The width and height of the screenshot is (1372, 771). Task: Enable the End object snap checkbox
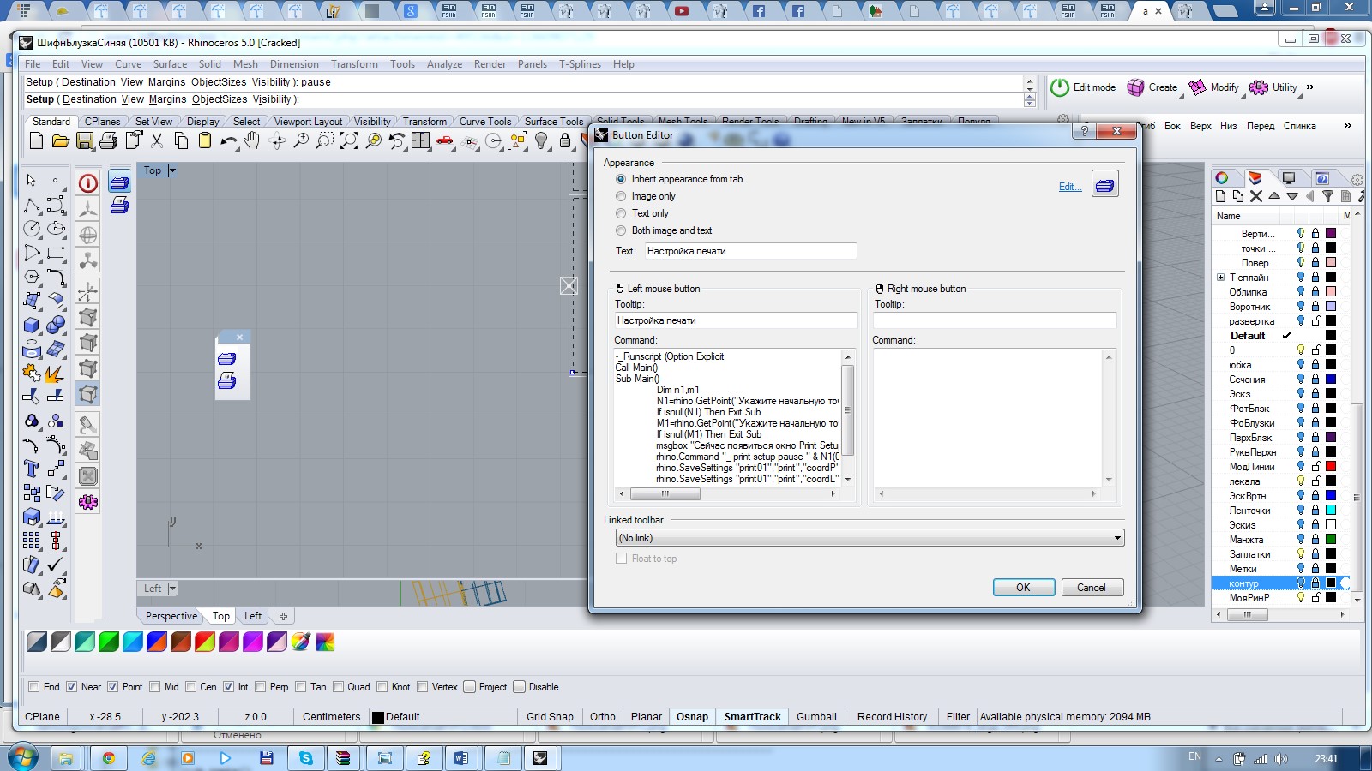(34, 687)
